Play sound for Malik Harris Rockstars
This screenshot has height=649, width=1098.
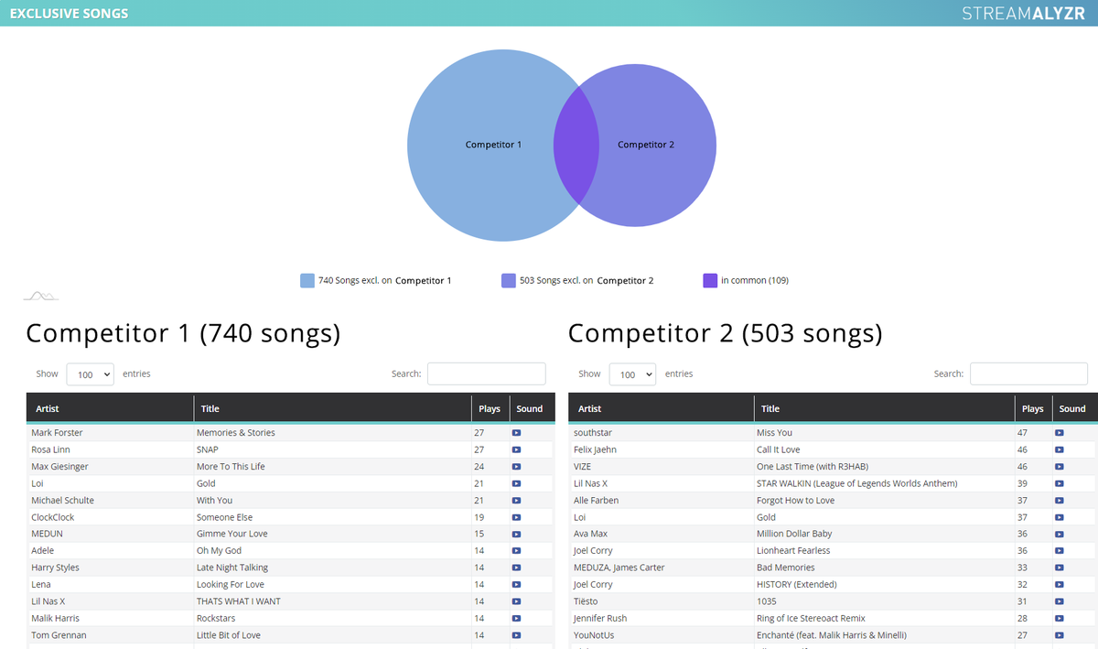click(x=516, y=619)
